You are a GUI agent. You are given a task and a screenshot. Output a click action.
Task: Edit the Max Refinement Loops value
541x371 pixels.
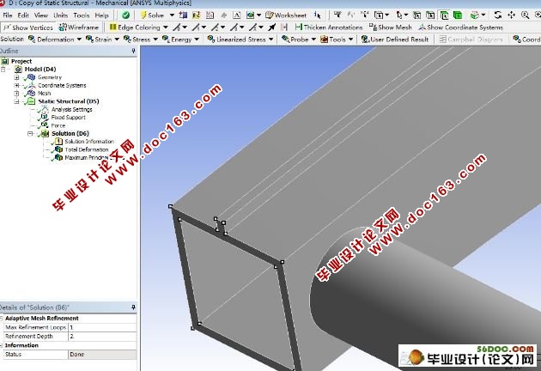pyautogui.click(x=102, y=327)
